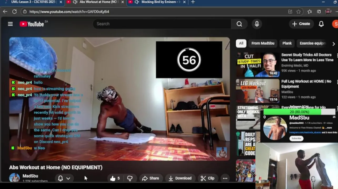
Task: Go back with the browser back arrow
Action: [x=5, y=12]
